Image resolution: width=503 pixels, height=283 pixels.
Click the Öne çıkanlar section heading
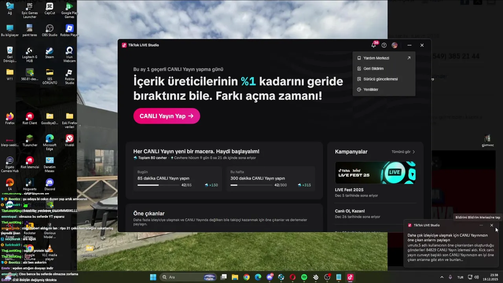[x=149, y=213]
